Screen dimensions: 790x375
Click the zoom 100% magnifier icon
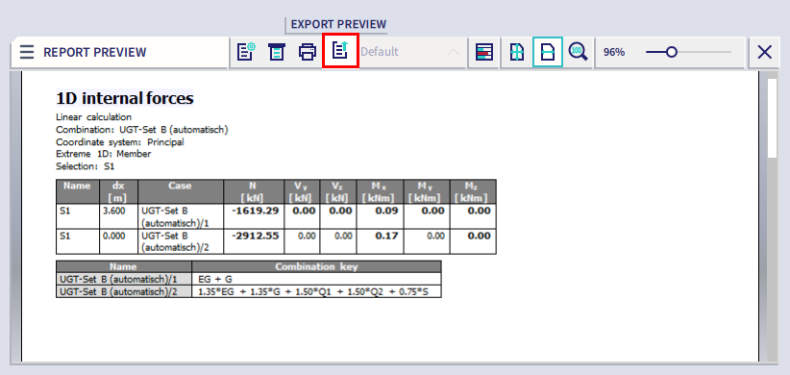[578, 52]
